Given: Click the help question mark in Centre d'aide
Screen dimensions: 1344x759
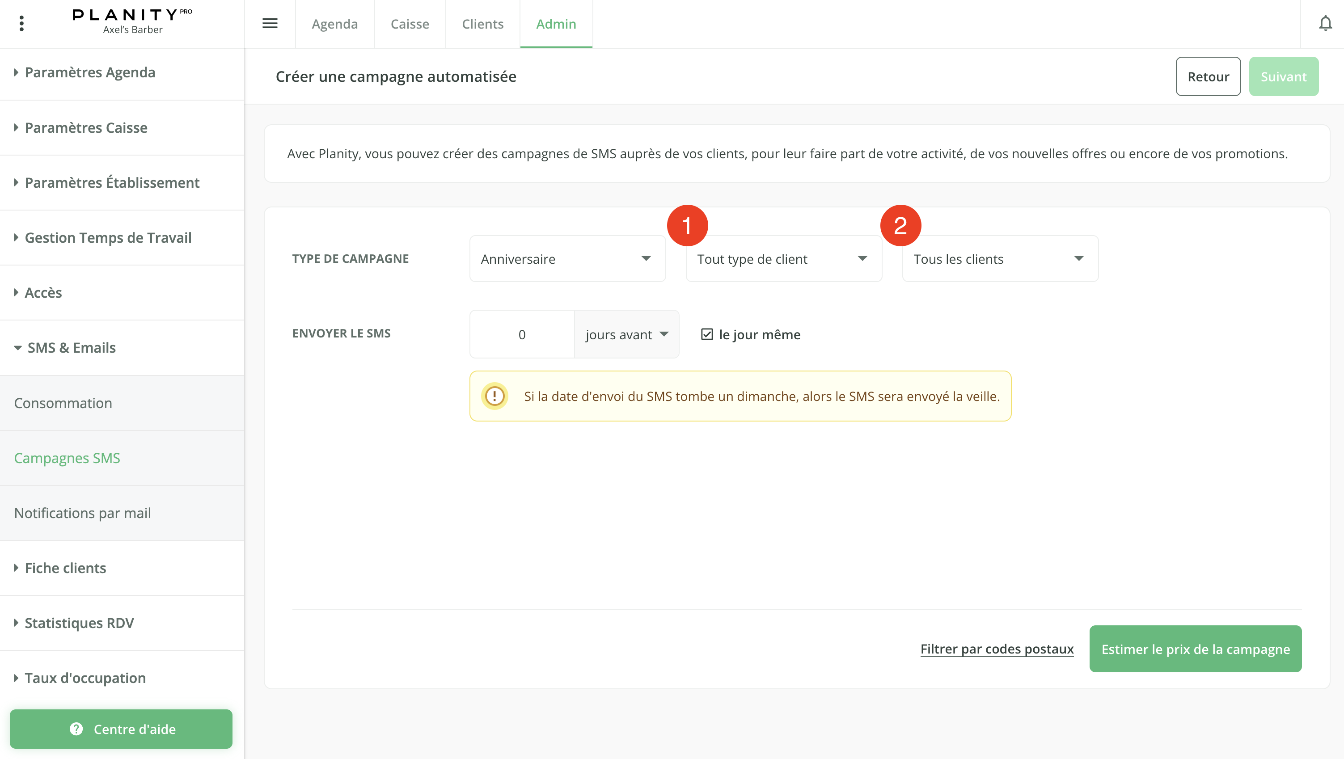Looking at the screenshot, I should pos(76,729).
